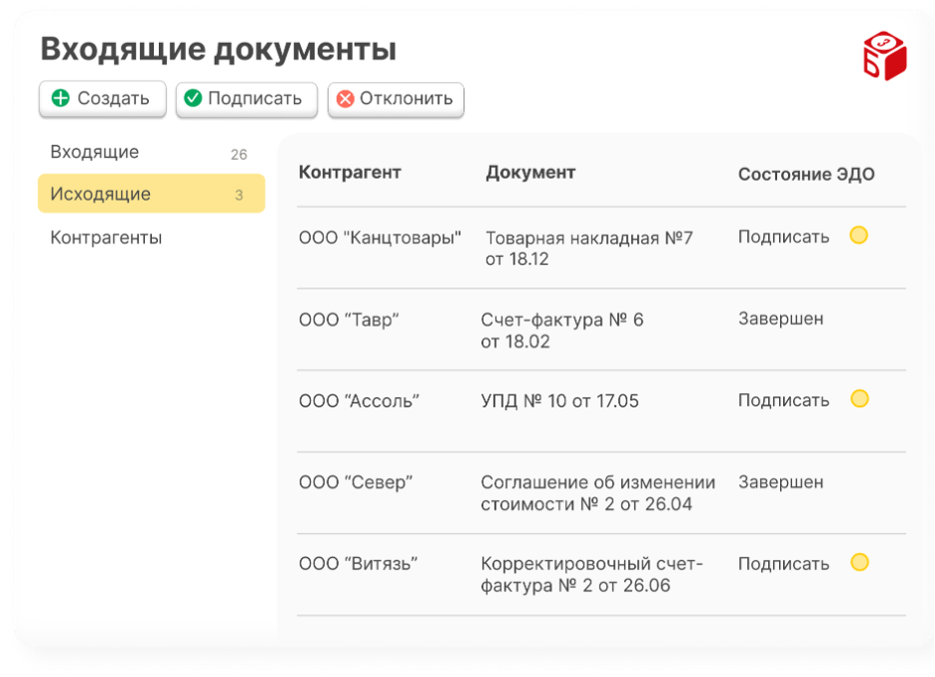The height and width of the screenshot is (677, 935).
Task: Sort by the Документ column header
Action: click(x=530, y=172)
